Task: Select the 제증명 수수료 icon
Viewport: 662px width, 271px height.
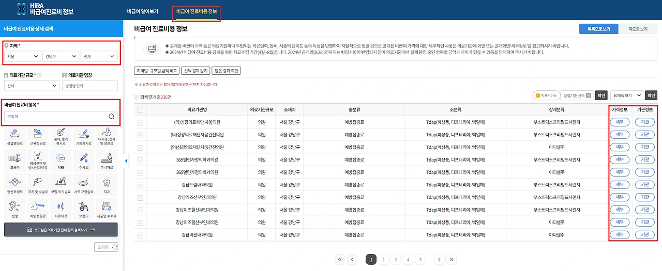Action: (x=108, y=208)
